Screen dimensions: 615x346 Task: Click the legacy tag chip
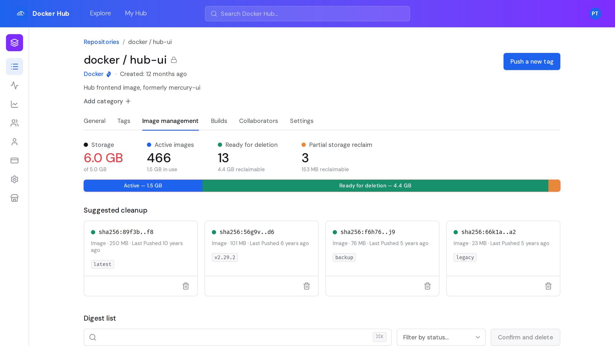[465, 257]
